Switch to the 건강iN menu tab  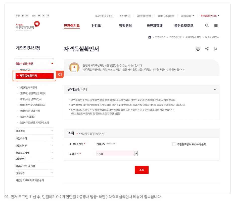(x=96, y=26)
